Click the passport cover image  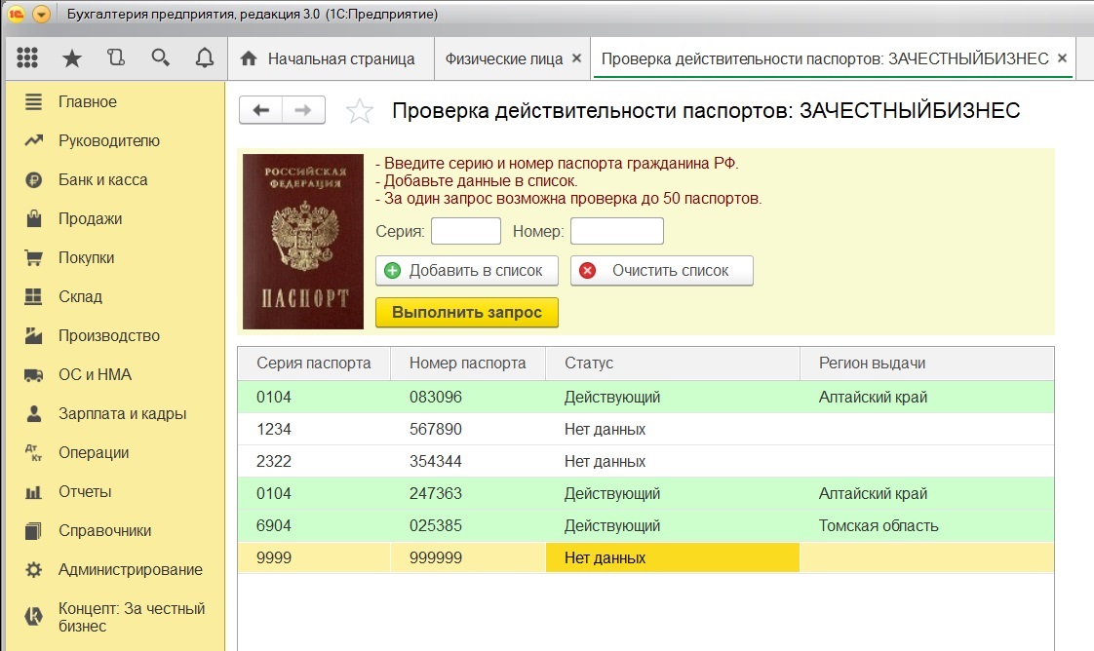tap(303, 241)
